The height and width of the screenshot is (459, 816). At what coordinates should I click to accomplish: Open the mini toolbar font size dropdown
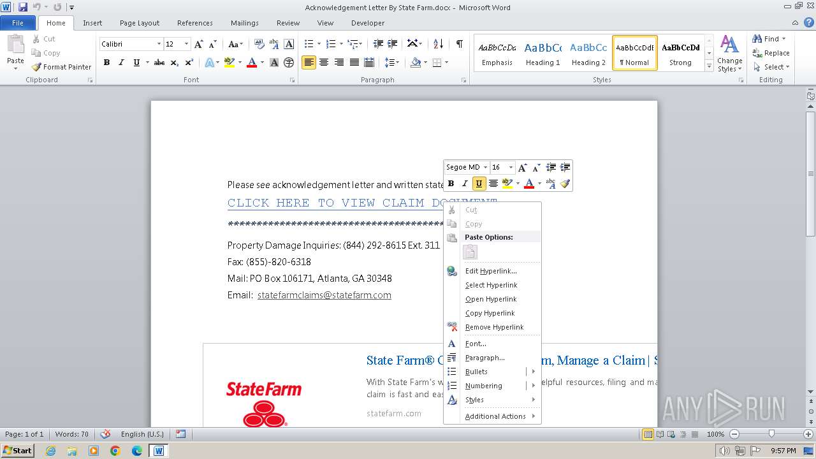tap(511, 168)
